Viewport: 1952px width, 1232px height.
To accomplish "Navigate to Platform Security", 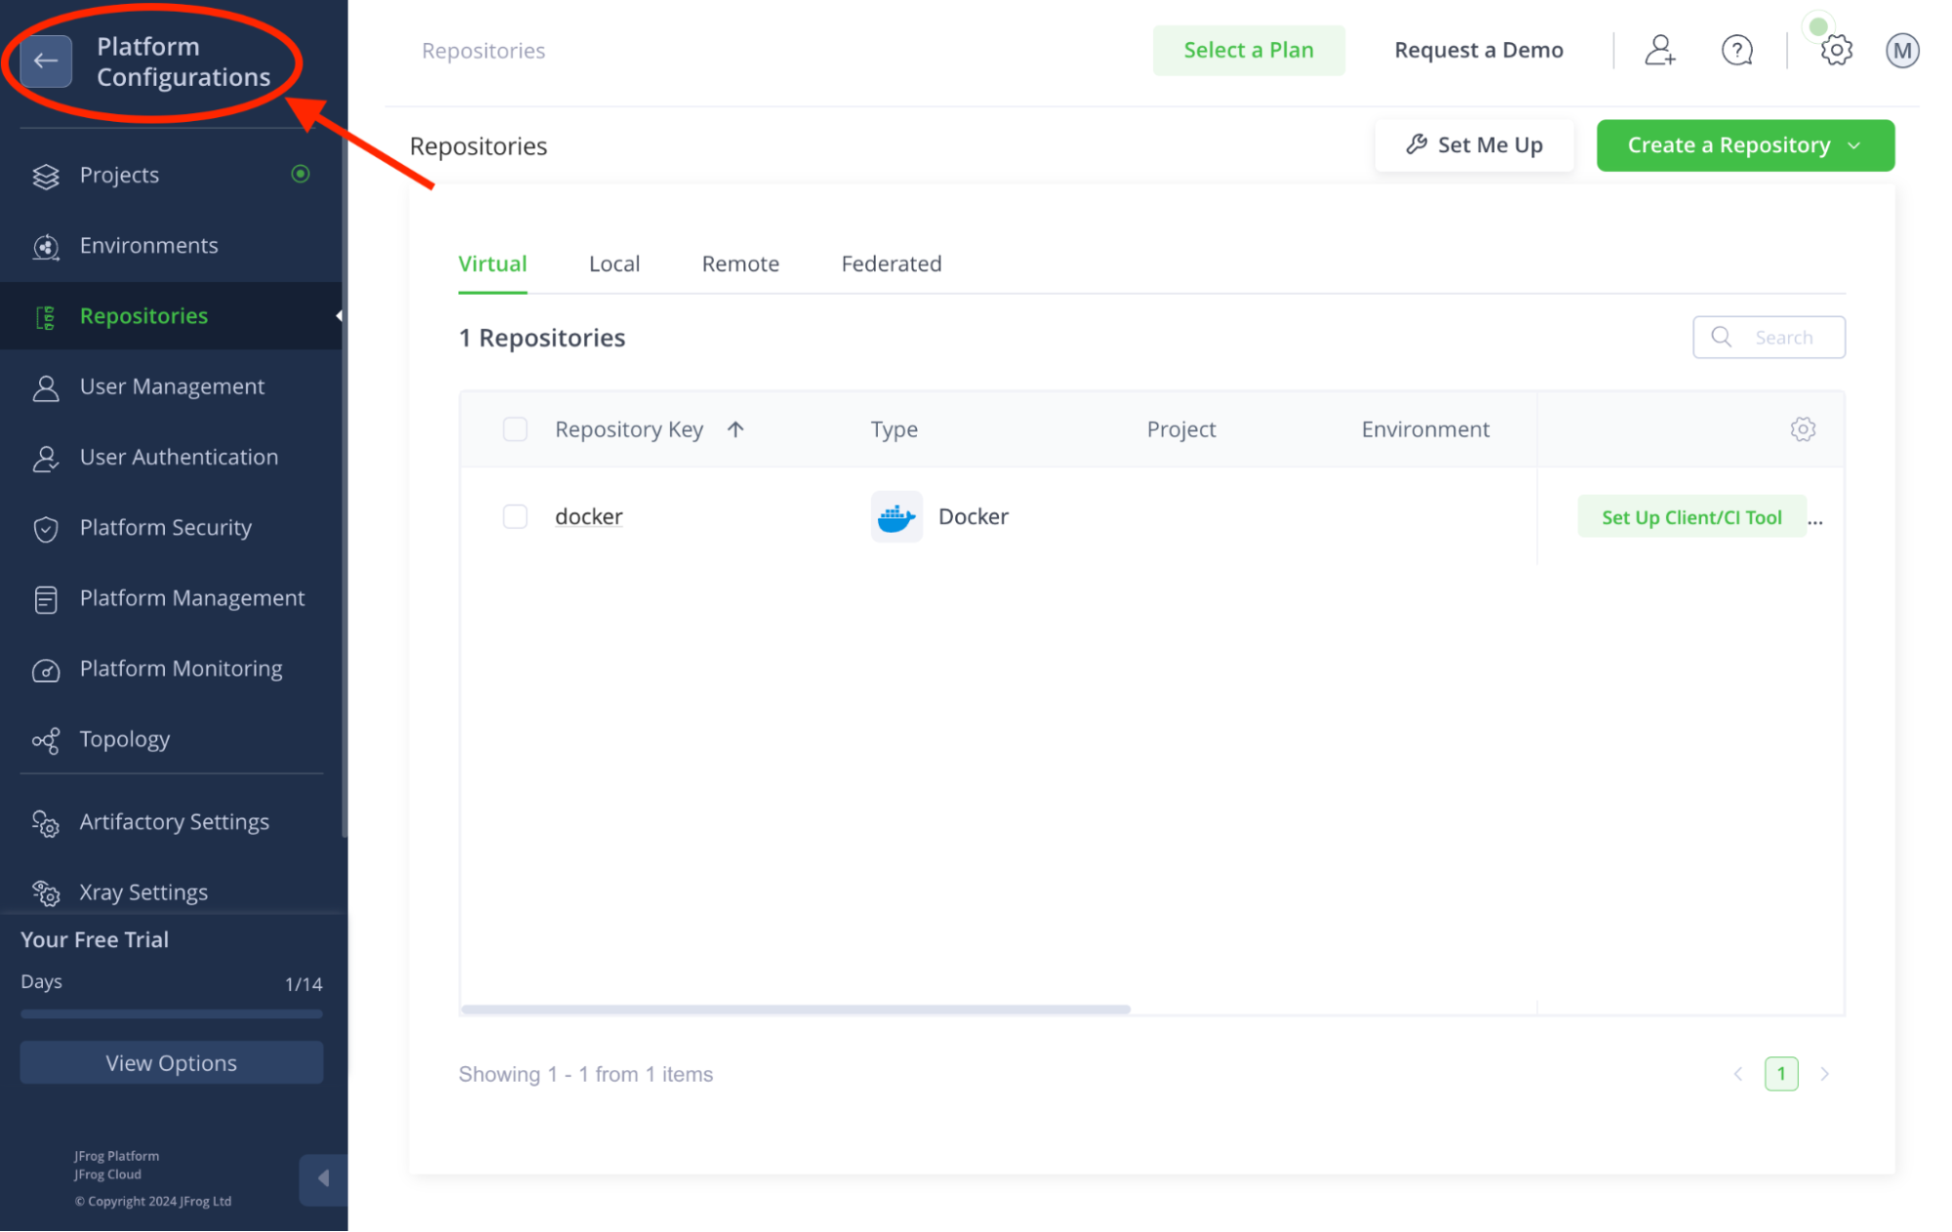I will coord(164,527).
